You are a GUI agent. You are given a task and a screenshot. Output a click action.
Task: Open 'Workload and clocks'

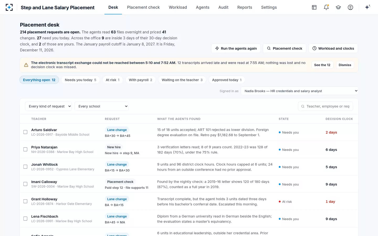point(333,48)
